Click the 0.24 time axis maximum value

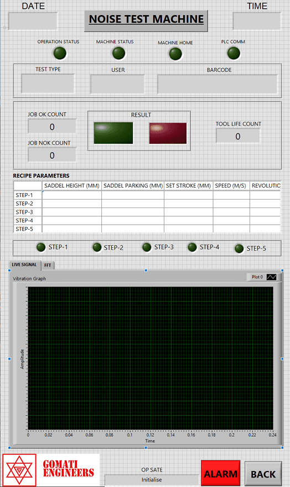[273, 435]
